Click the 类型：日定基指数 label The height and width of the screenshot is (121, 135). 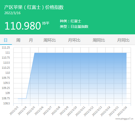tap(74, 27)
